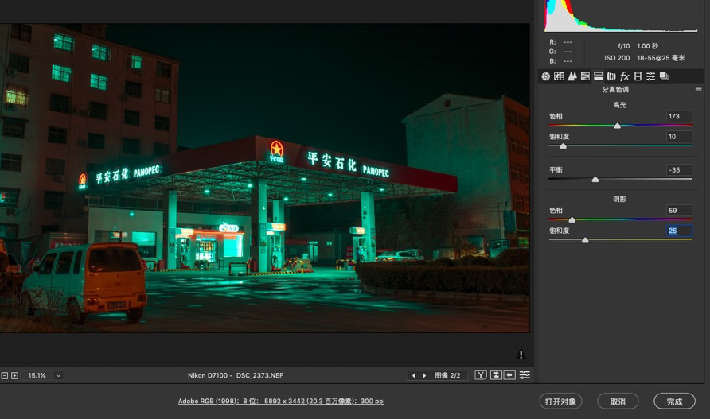Open the Effects fx panel
This screenshot has height=419, width=710.
point(625,76)
